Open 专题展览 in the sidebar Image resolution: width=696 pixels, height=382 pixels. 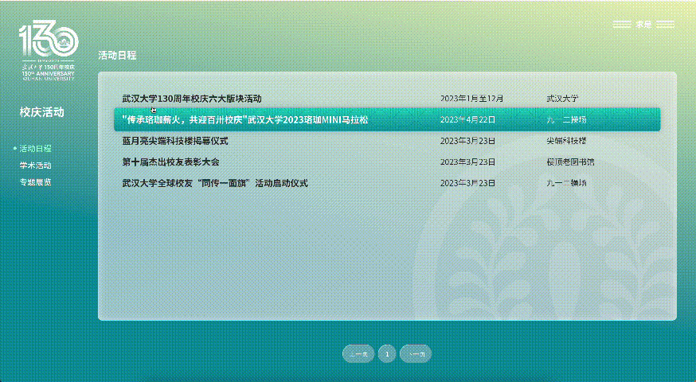coord(36,182)
